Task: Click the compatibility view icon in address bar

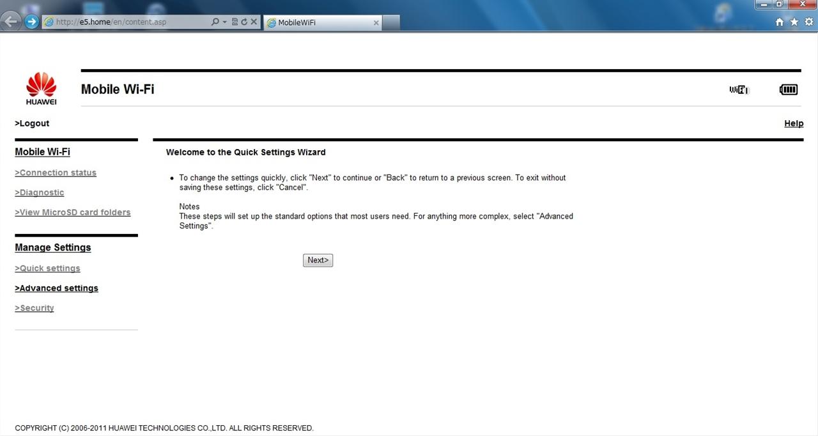Action: click(235, 22)
